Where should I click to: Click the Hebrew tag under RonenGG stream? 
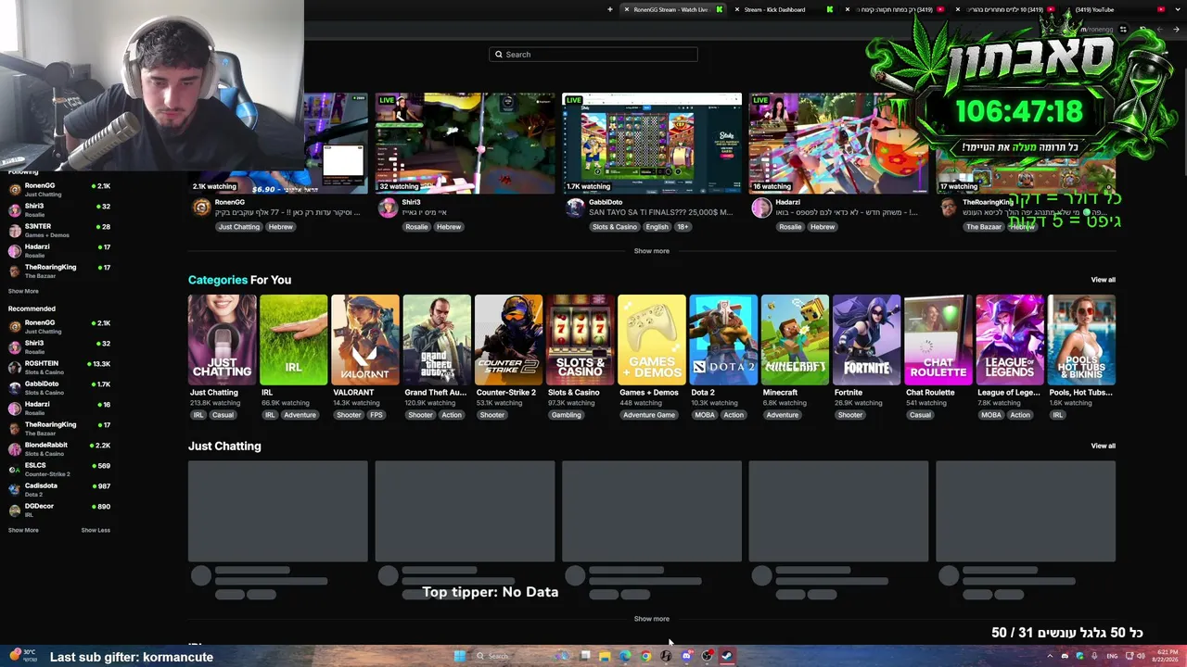click(280, 227)
